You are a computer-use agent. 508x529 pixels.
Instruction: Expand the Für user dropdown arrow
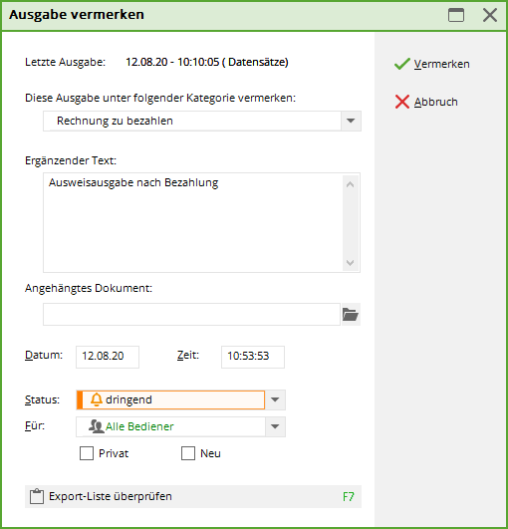click(x=275, y=426)
